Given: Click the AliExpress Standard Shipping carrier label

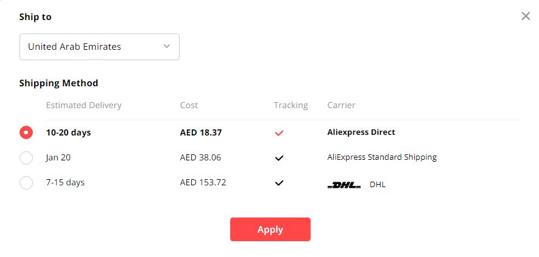Looking at the screenshot, I should 382,157.
